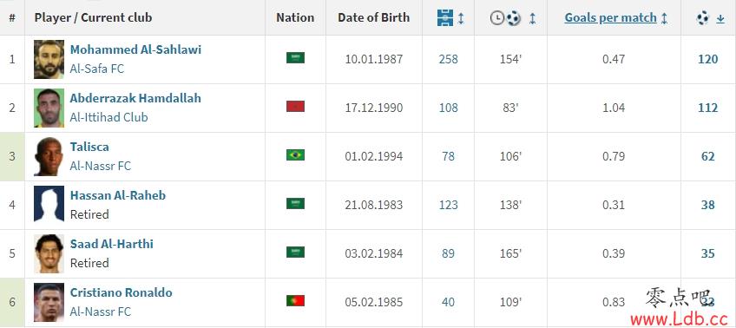The width and height of the screenshot is (736, 328).
Task: Sort by goals scored ball icon
Action: 703,18
